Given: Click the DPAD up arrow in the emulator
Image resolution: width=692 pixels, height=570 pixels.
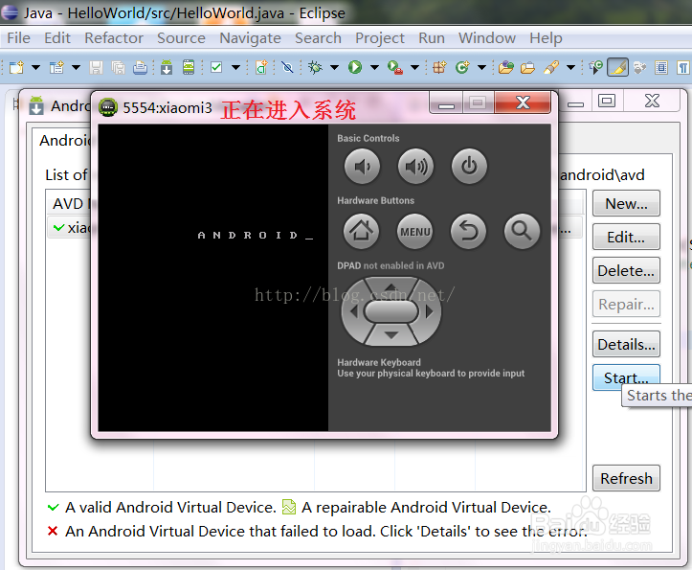Looking at the screenshot, I should (391, 287).
